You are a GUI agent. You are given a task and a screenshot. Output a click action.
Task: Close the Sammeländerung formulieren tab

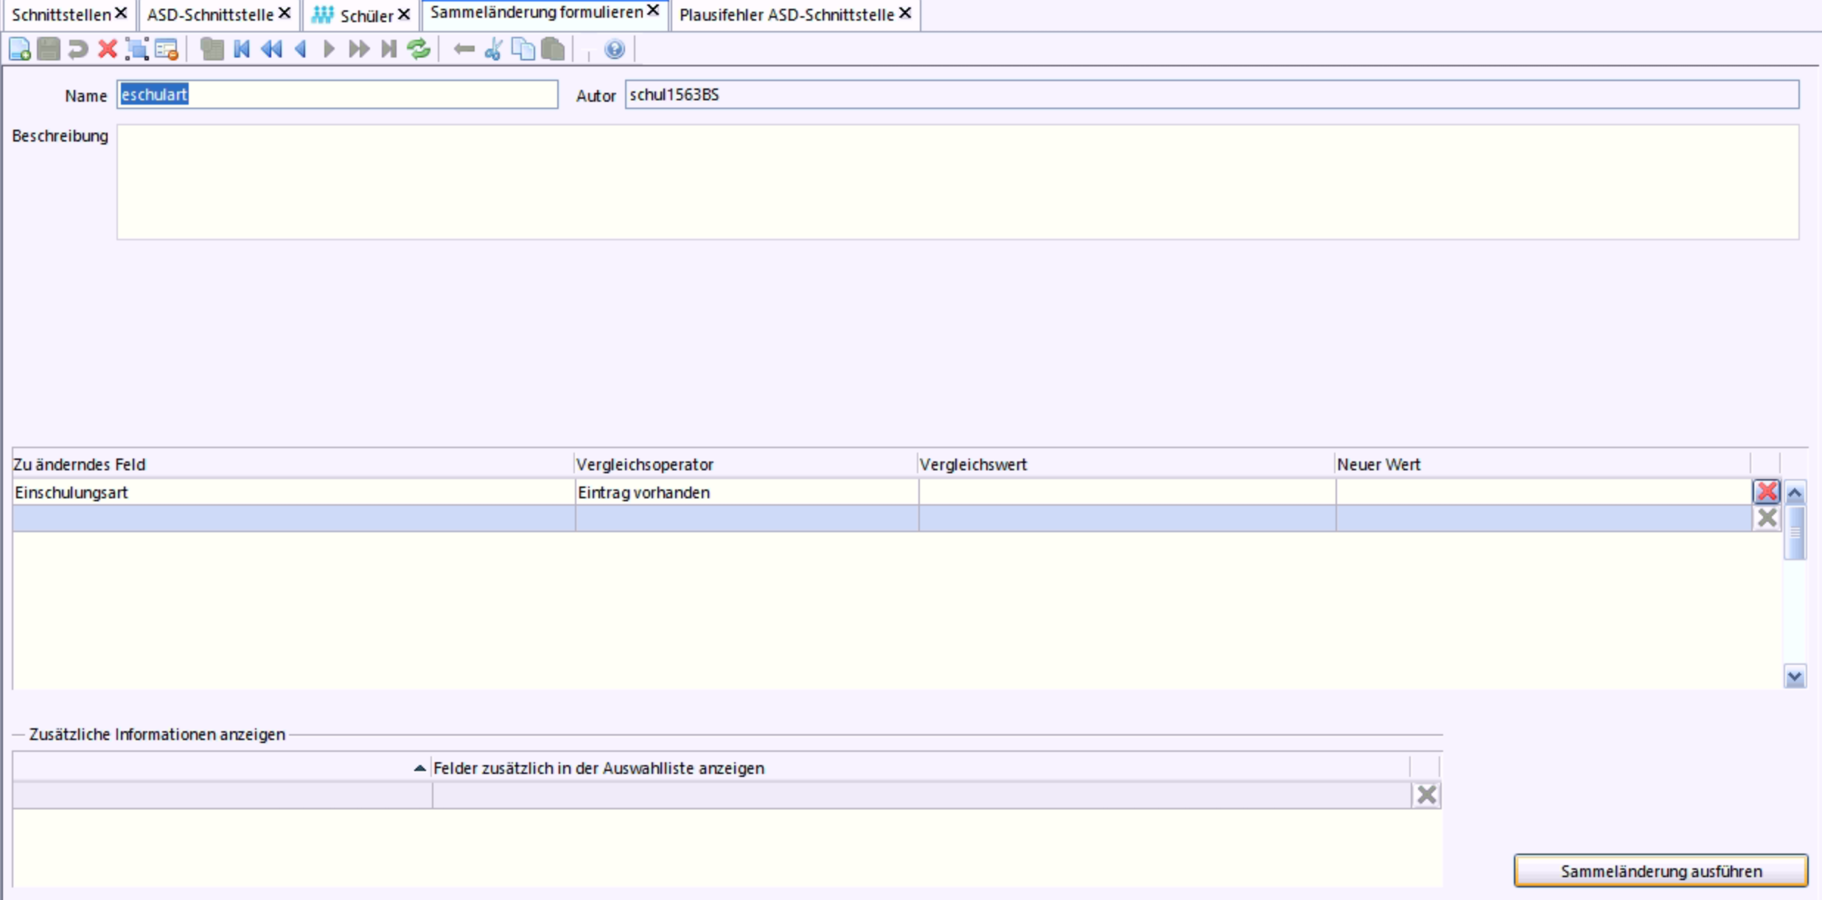click(653, 11)
